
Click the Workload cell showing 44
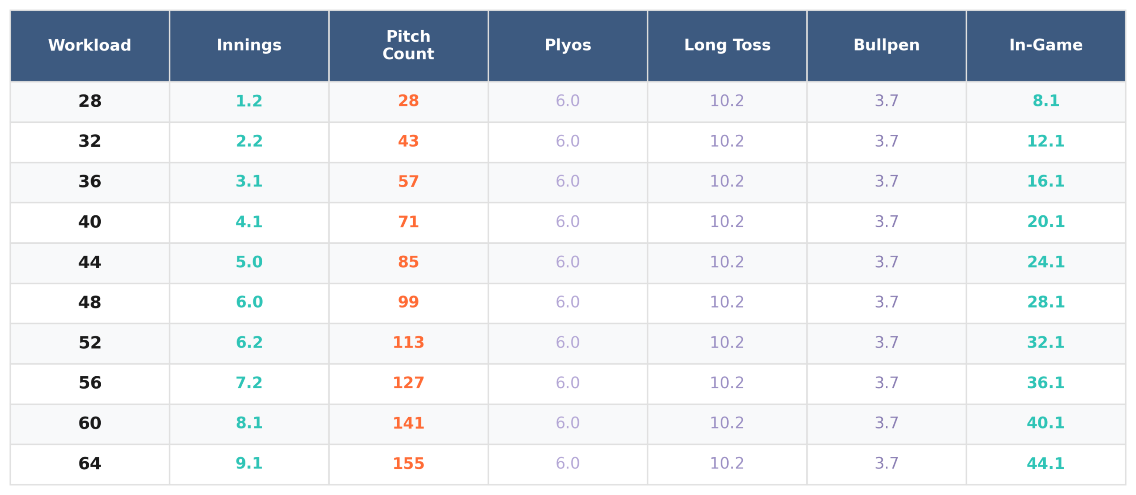[90, 262]
